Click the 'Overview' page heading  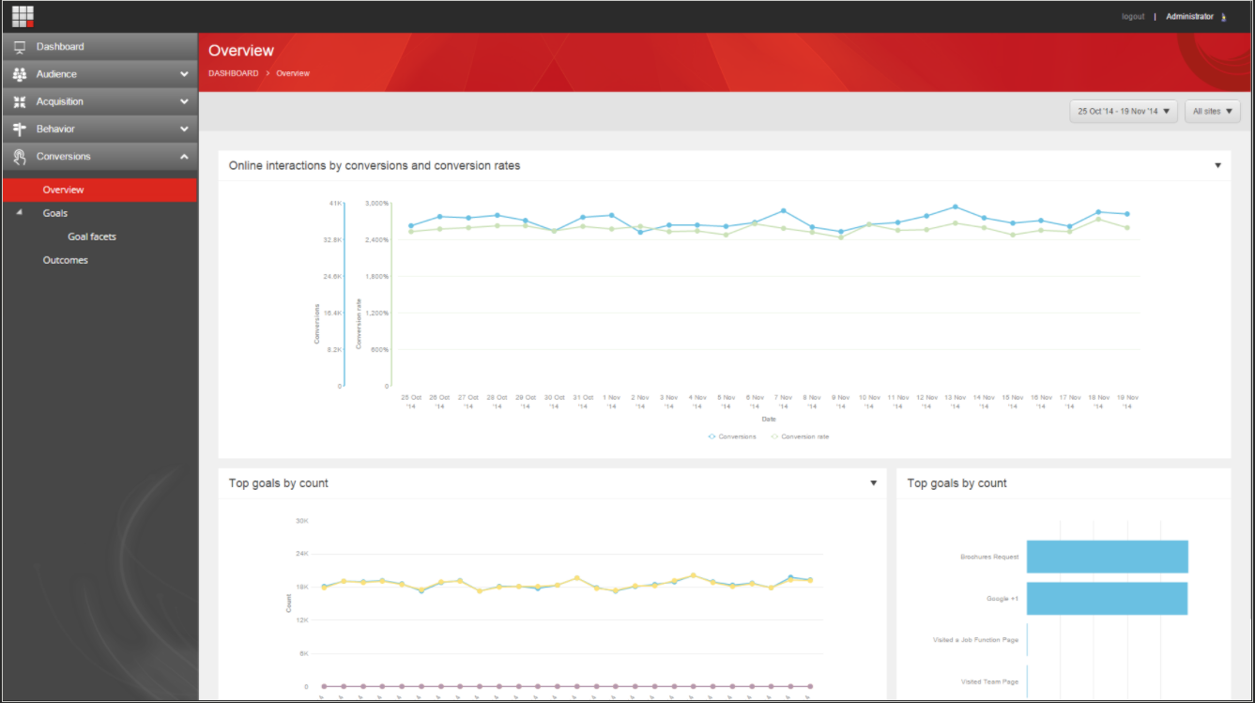click(241, 51)
